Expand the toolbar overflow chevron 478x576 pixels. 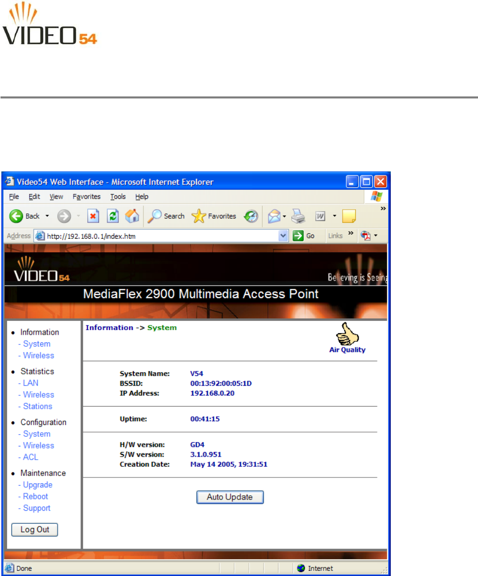tap(383, 208)
